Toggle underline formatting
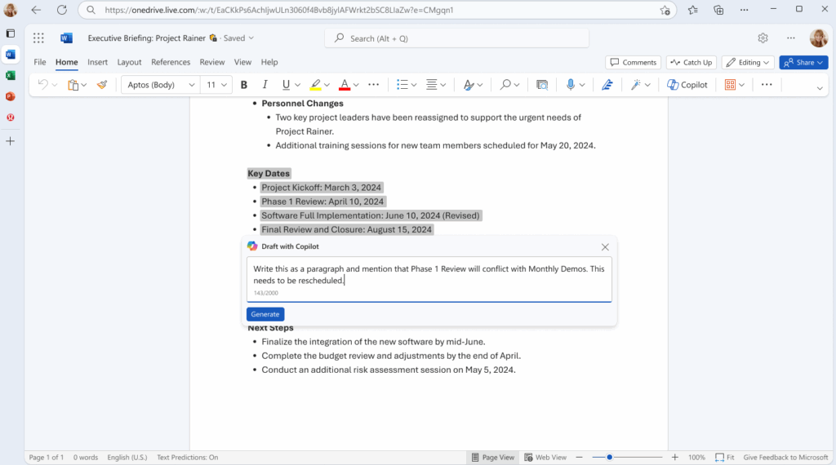This screenshot has width=836, height=465. [286, 85]
